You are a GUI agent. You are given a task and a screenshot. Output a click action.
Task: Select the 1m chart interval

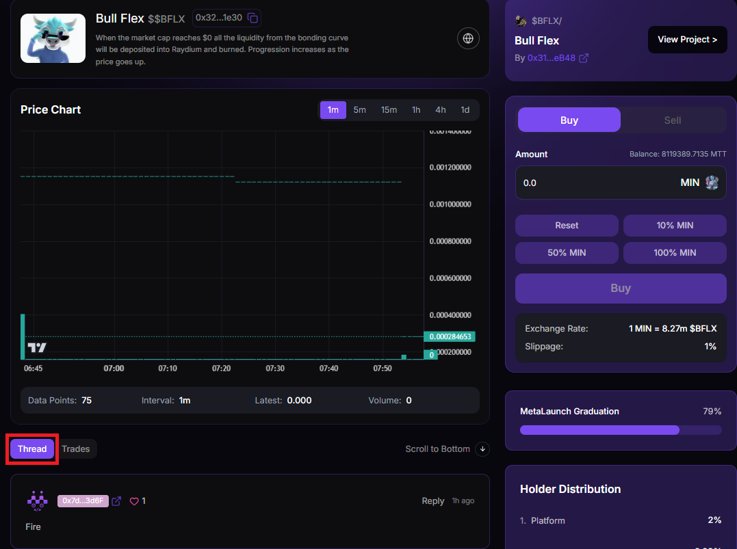tap(333, 110)
